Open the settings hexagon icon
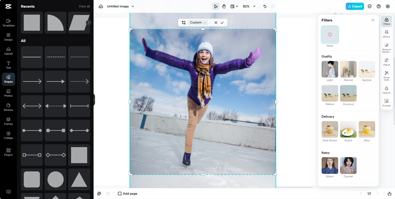 388,6
